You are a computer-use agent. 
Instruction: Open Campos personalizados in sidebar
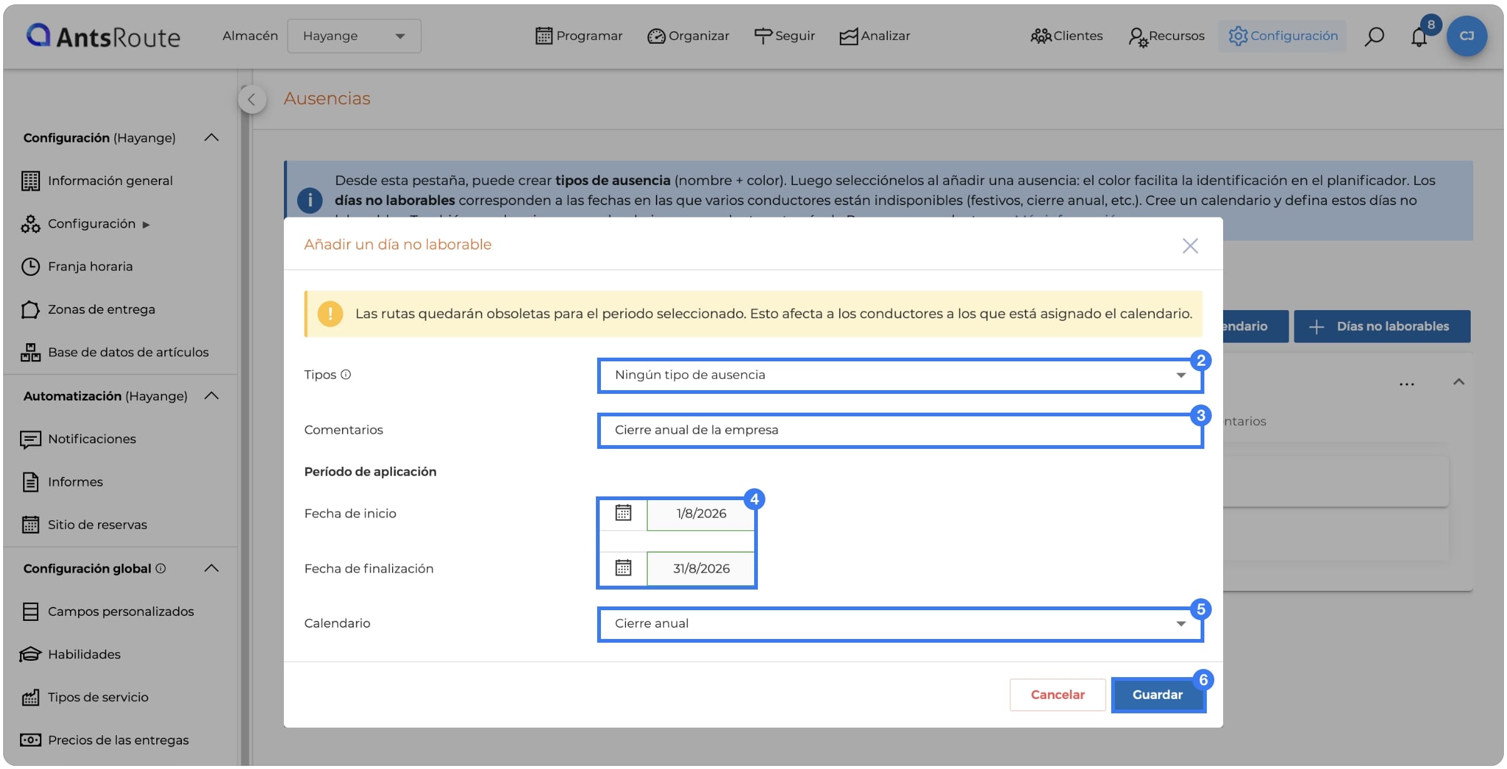pos(121,611)
